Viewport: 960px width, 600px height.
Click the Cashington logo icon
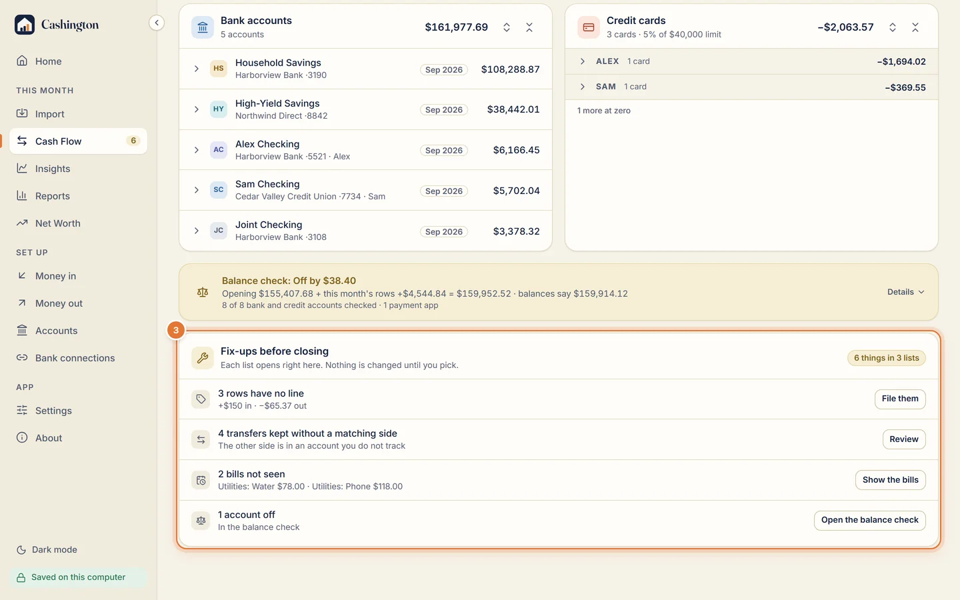(x=25, y=25)
